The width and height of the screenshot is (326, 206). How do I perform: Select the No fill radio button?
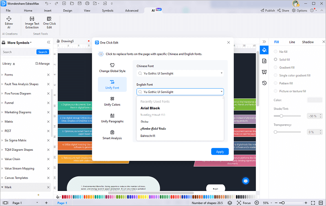tap(276, 52)
